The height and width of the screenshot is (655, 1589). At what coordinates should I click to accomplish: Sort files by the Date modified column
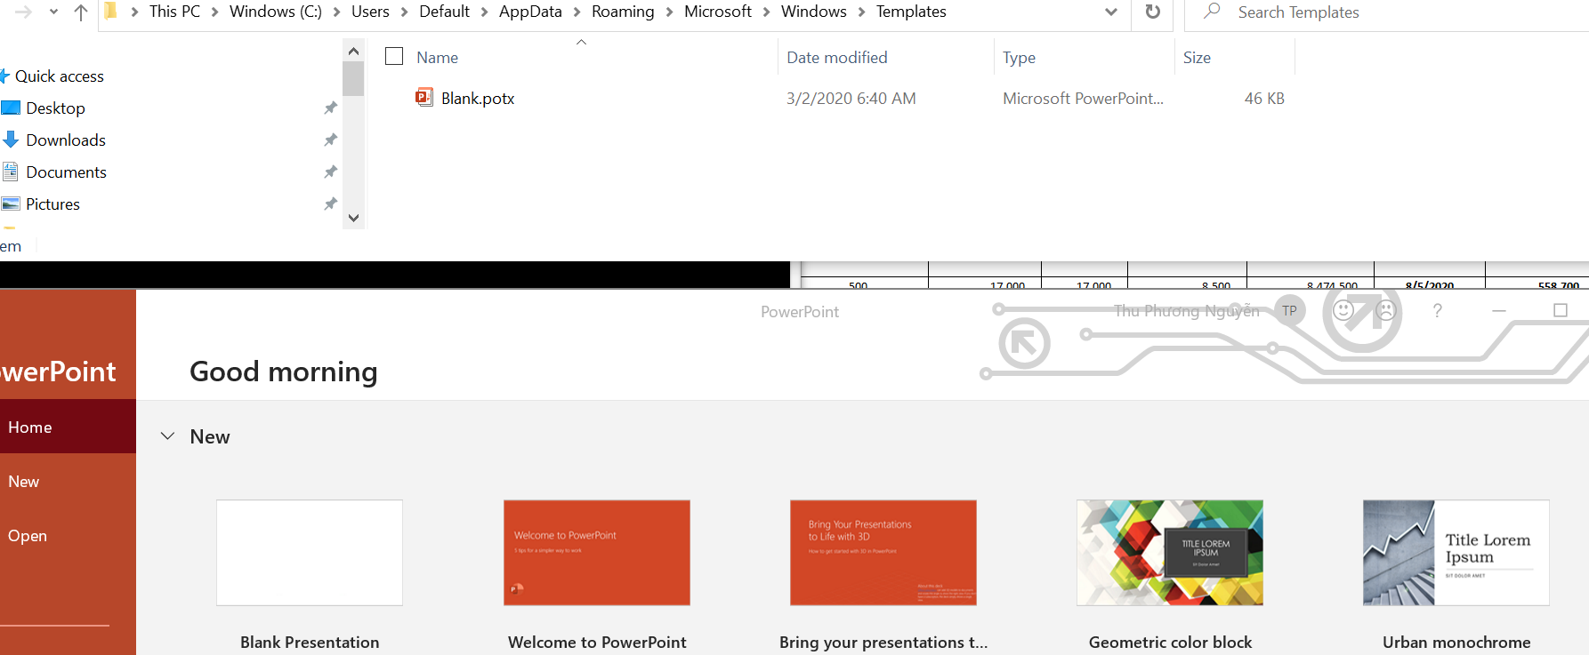pyautogui.click(x=837, y=58)
